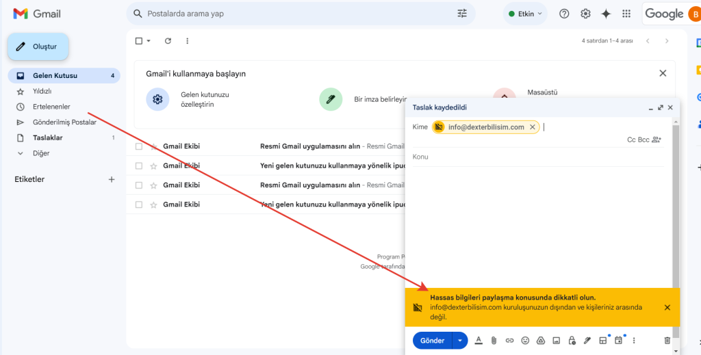Add Bcc recipients
The height and width of the screenshot is (355, 701).
(643, 140)
